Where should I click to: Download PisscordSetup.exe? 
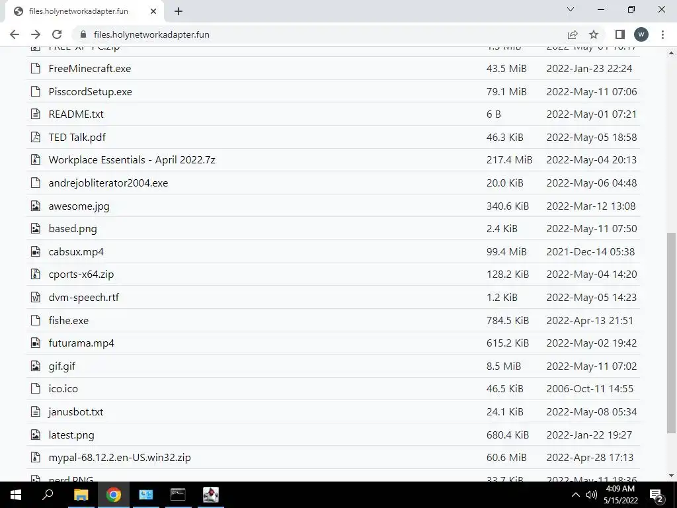[x=90, y=91]
